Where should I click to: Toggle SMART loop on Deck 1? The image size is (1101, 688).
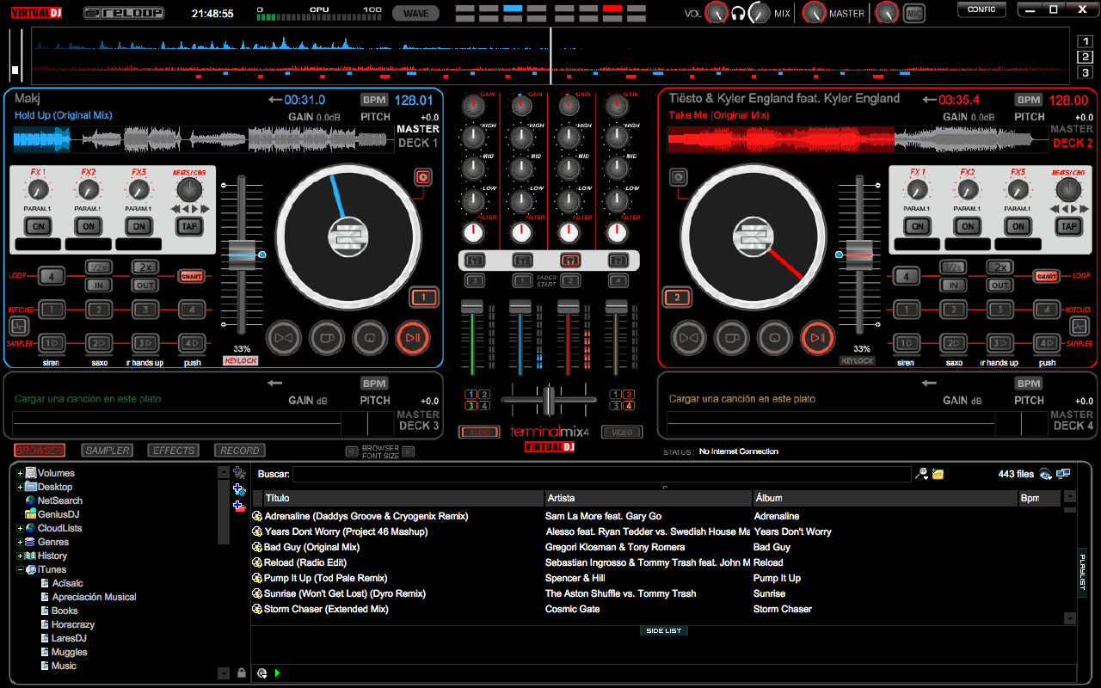pos(191,276)
